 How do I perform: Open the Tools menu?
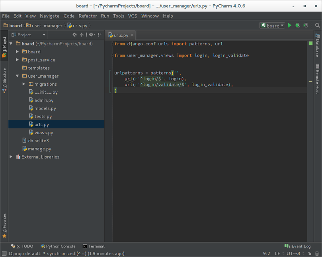tap(119, 16)
